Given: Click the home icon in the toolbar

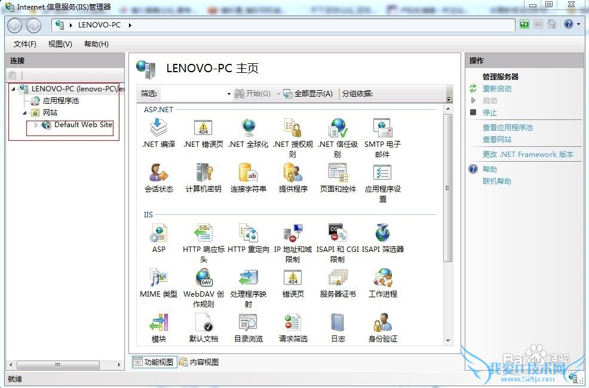Looking at the screenshot, I should point(551,24).
